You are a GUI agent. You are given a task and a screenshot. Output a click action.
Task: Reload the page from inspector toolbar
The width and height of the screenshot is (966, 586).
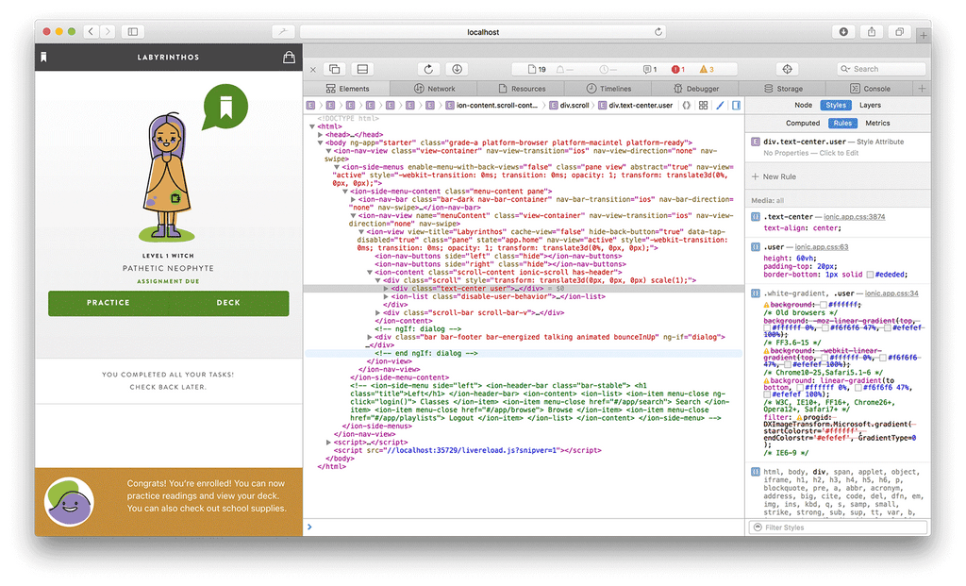428,69
